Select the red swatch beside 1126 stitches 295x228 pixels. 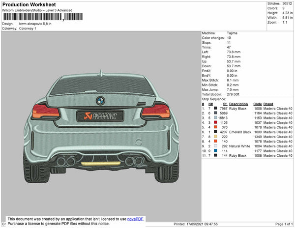215,122
